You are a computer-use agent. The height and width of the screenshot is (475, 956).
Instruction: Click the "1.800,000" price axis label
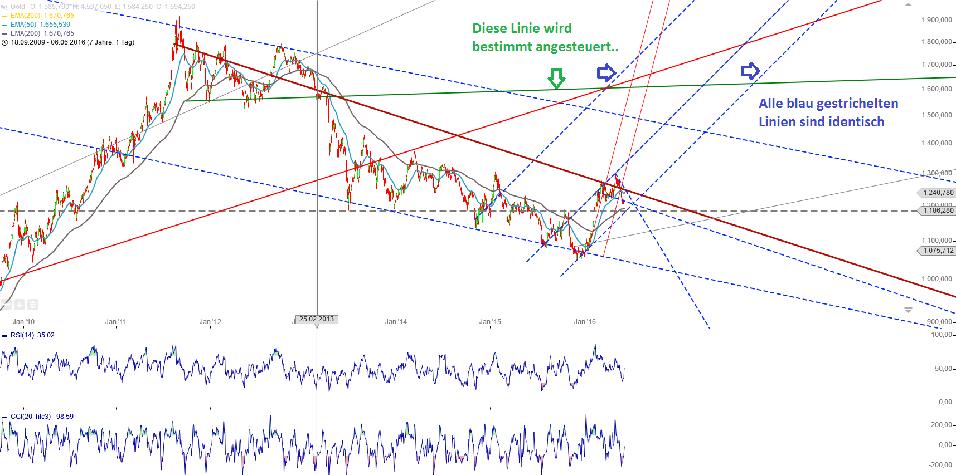click(937, 42)
